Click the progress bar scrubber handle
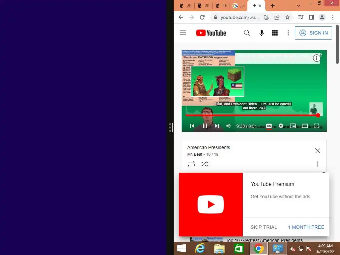The width and height of the screenshot is (340, 255). point(318,115)
